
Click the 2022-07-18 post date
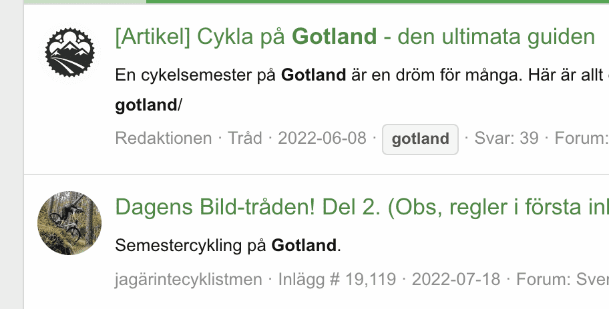coord(456,279)
